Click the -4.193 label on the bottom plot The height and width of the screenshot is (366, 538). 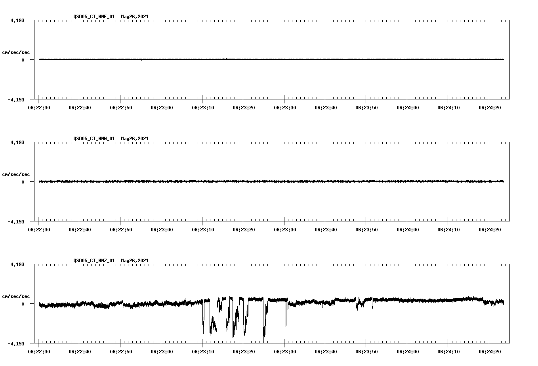[17, 343]
